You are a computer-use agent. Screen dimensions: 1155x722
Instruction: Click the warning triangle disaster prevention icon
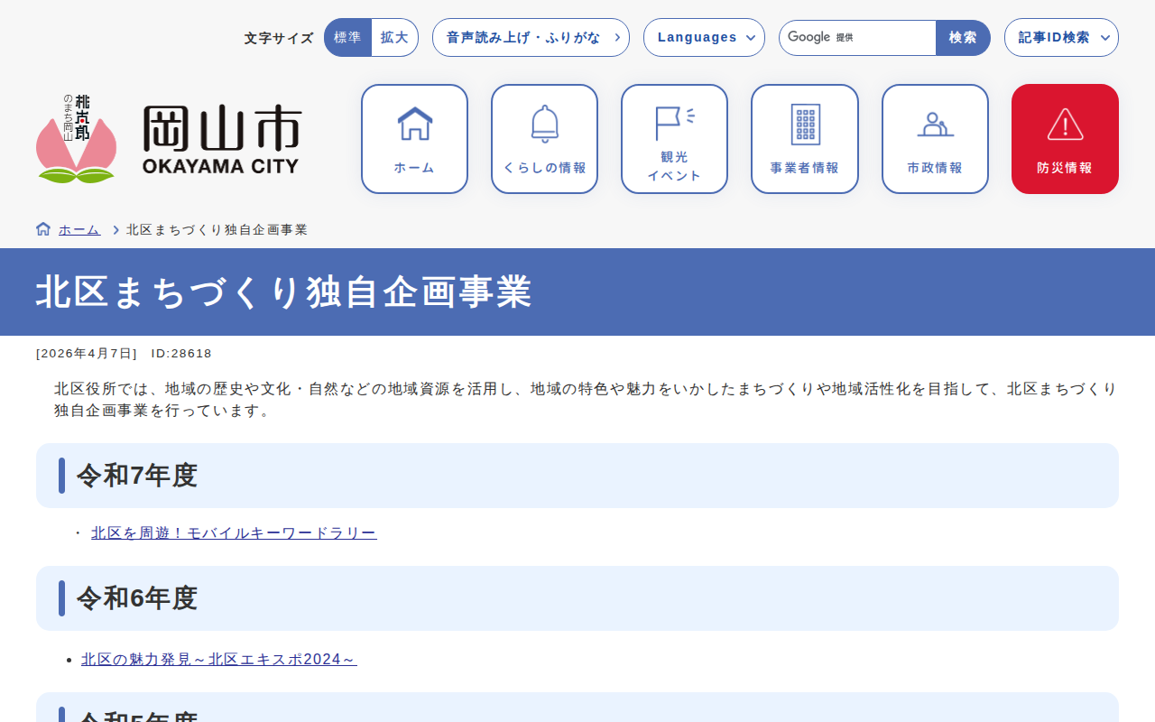(x=1065, y=124)
